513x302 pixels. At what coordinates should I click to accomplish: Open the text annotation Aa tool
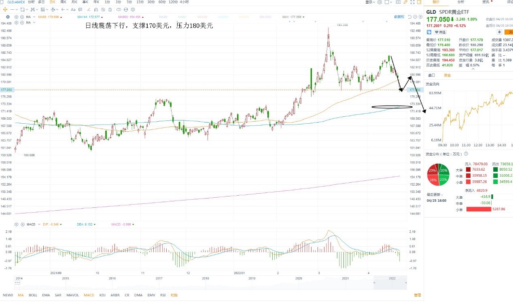(73, 9)
